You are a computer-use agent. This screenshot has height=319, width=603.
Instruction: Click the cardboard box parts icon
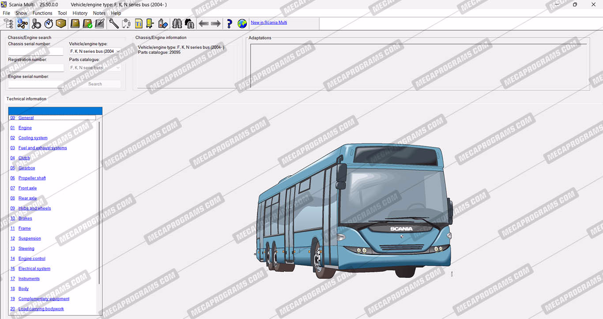(61, 23)
